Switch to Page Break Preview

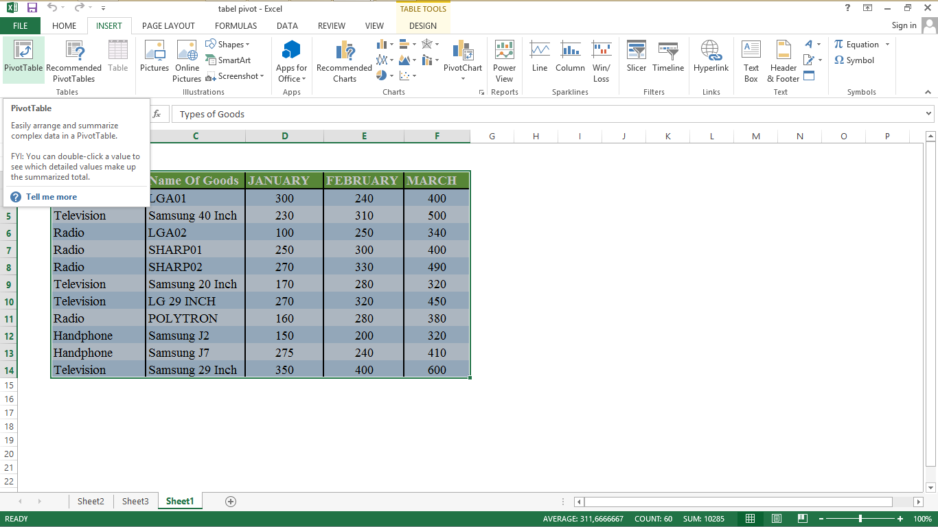point(802,519)
